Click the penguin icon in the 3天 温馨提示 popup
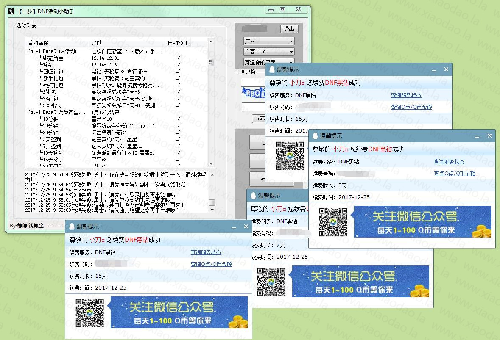This screenshot has height=340, width=500. (x=315, y=136)
